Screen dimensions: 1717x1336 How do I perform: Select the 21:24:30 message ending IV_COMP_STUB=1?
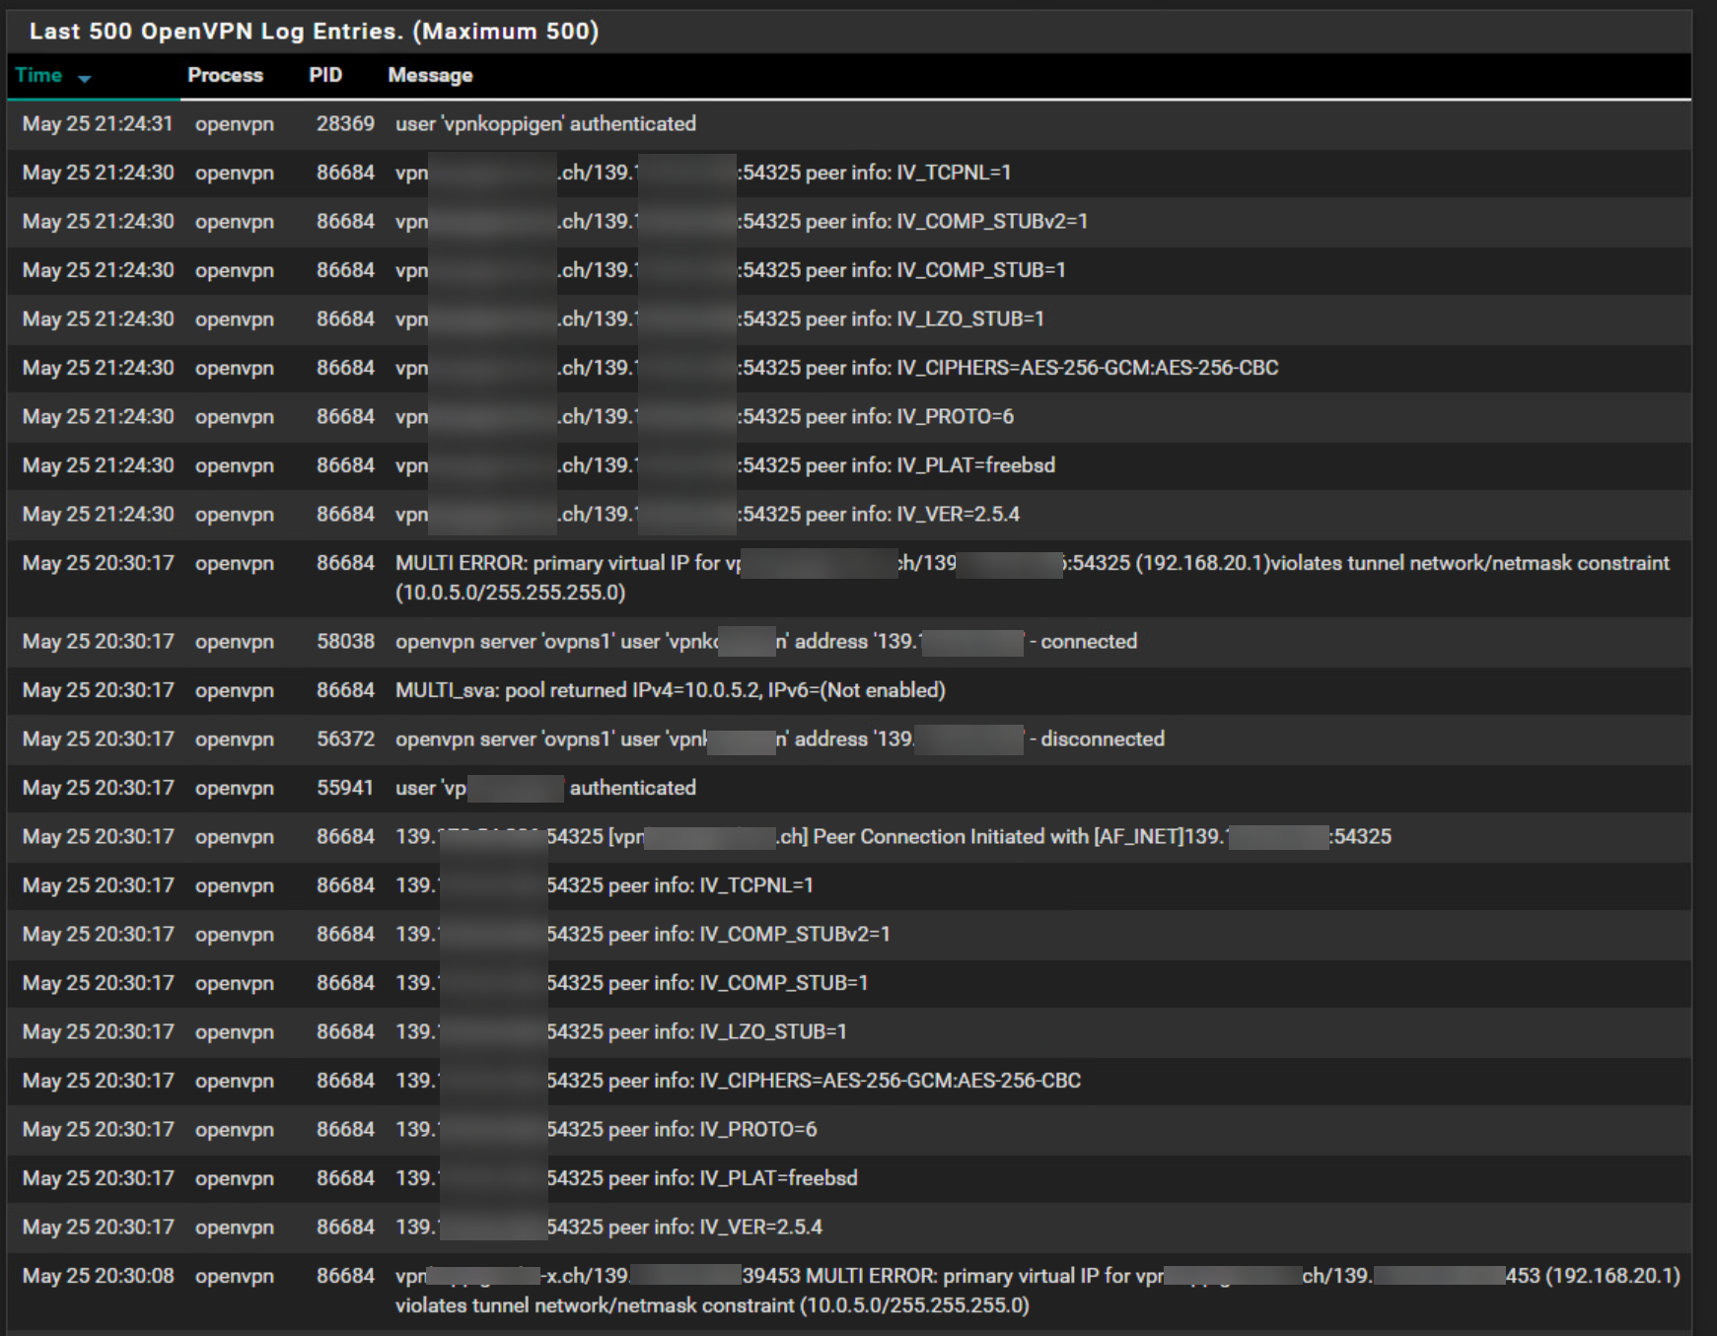(x=731, y=270)
